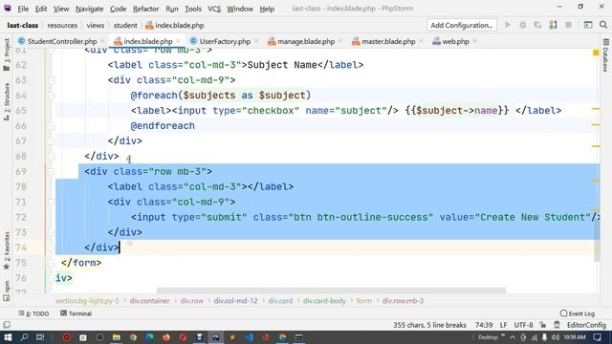Close the UserFactory.php tab
612x344 pixels.
pos(256,41)
